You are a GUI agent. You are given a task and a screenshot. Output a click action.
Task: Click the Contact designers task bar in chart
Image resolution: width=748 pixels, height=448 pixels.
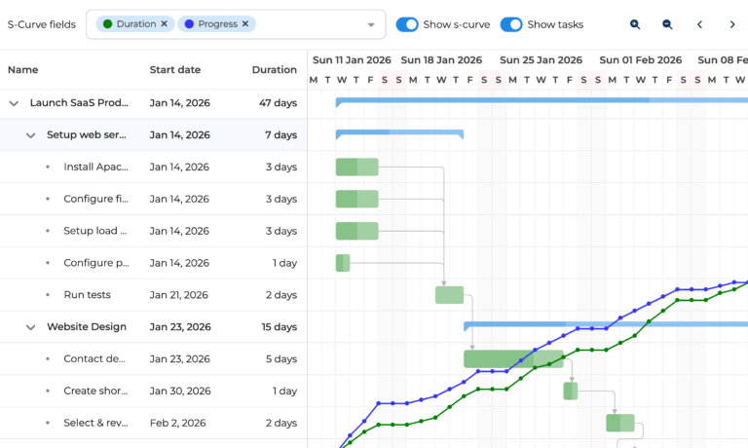(497, 358)
